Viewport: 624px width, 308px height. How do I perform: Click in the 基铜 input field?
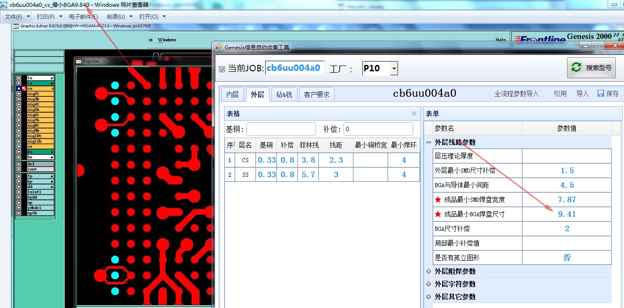coord(281,129)
